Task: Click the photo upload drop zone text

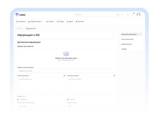Action: 66,58
